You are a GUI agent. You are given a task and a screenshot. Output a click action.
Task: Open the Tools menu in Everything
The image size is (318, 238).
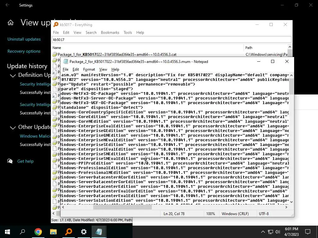(x=128, y=32)
